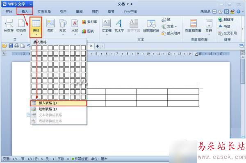This screenshot has width=246, height=163.
Task: Open the 引用 (References) tab
Action: tap(63, 11)
